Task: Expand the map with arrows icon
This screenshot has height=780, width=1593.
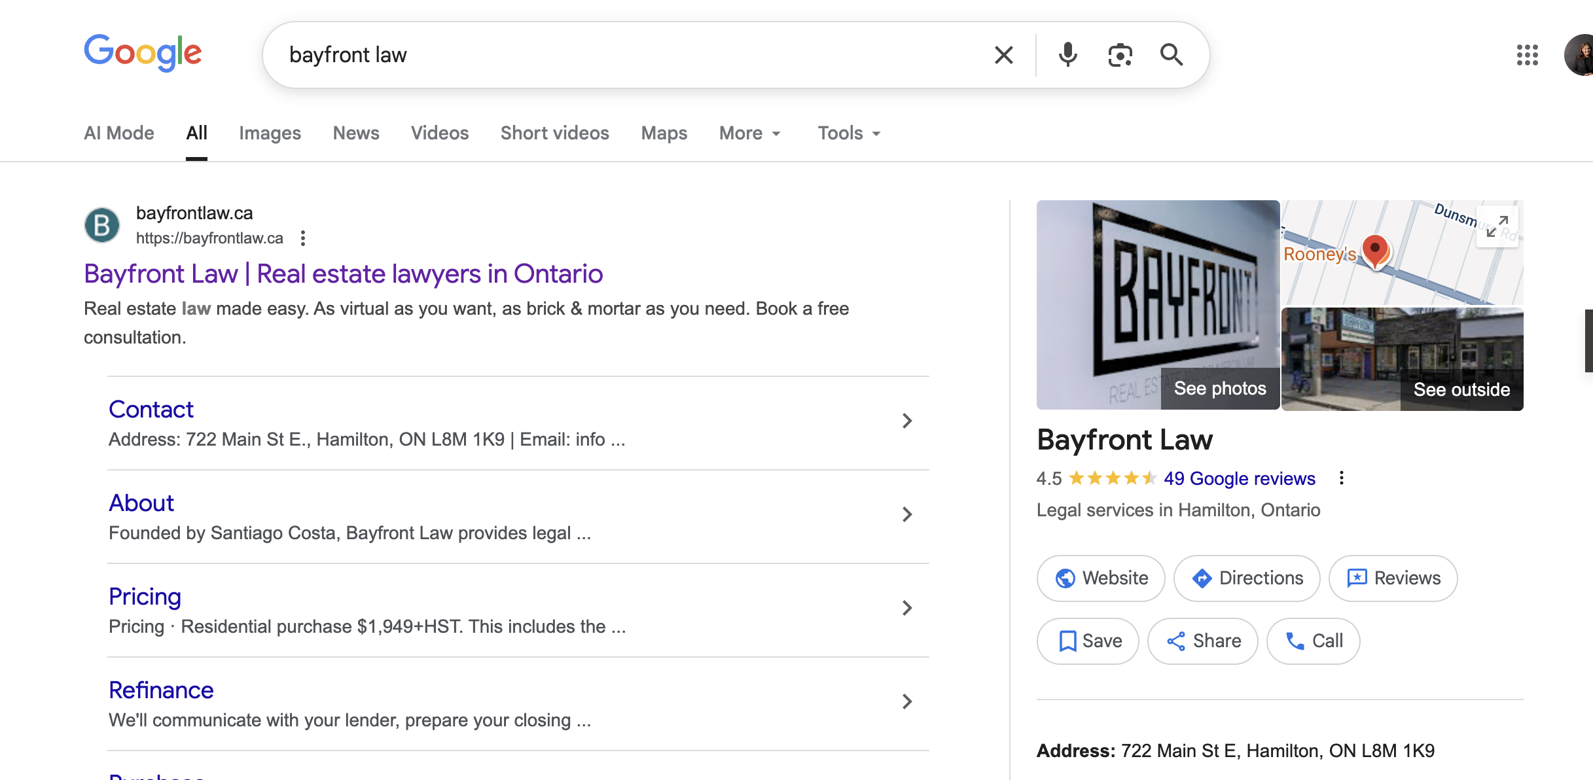Action: [1497, 226]
